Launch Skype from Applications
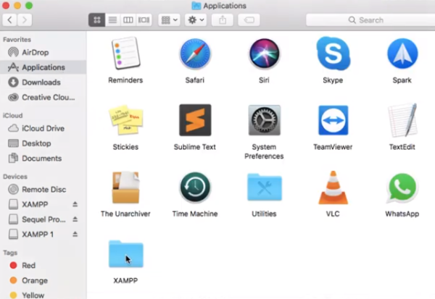435x299 pixels. pos(333,54)
